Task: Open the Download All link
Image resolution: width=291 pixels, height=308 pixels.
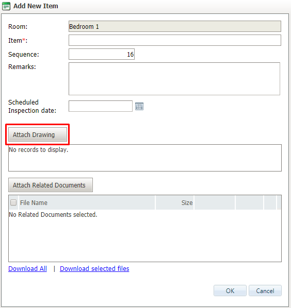Action: click(x=27, y=268)
